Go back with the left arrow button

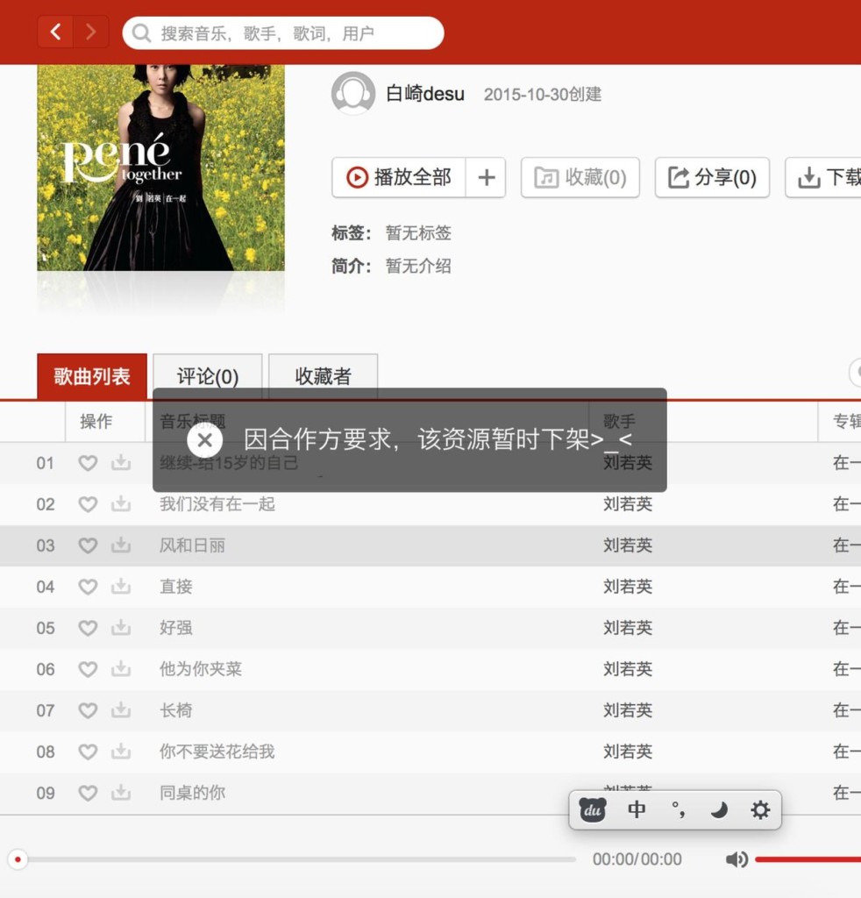[55, 32]
